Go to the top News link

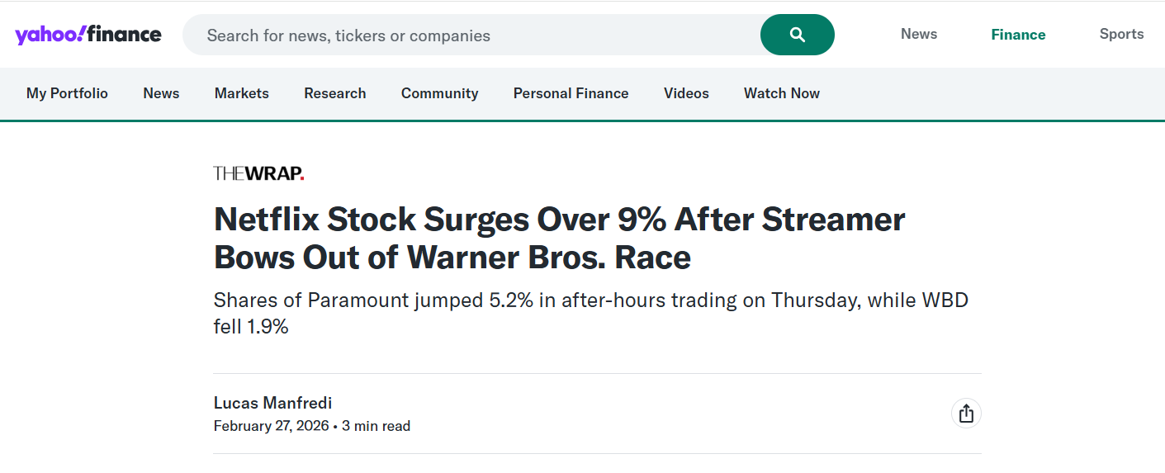click(x=919, y=34)
